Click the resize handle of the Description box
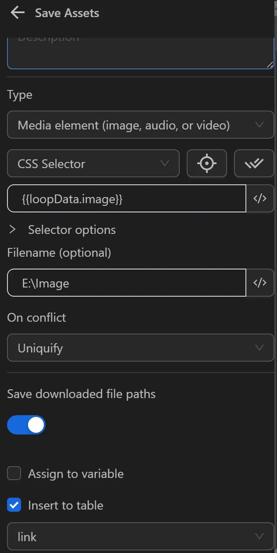The image size is (277, 553). (270, 65)
